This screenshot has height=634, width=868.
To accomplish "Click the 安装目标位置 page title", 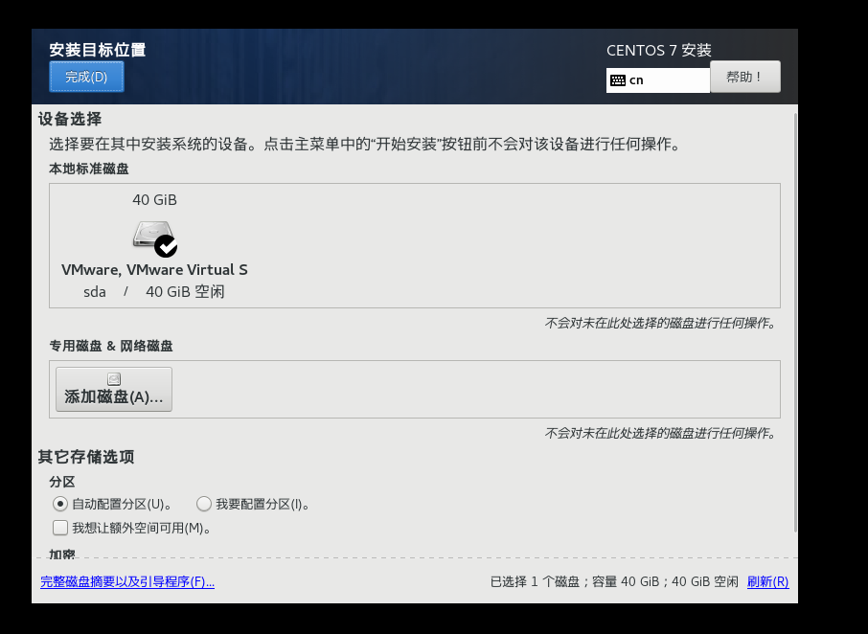I will point(98,50).
